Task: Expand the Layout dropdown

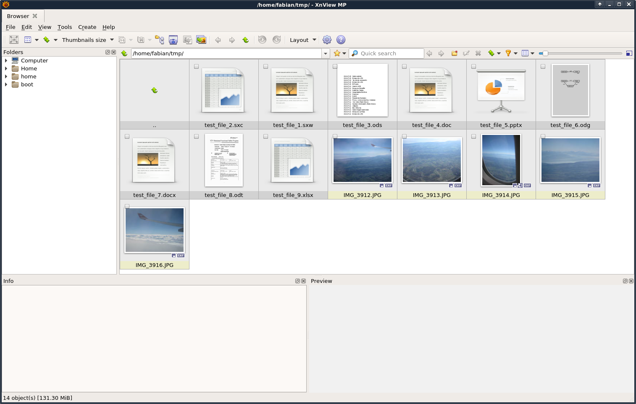Action: 302,40
